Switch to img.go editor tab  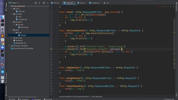[x=82, y=3]
